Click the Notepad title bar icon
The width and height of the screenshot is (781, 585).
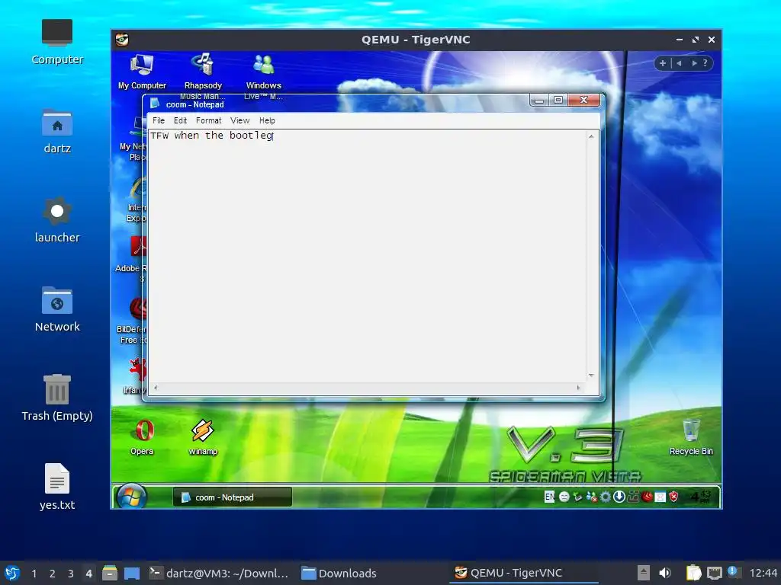[x=155, y=104]
